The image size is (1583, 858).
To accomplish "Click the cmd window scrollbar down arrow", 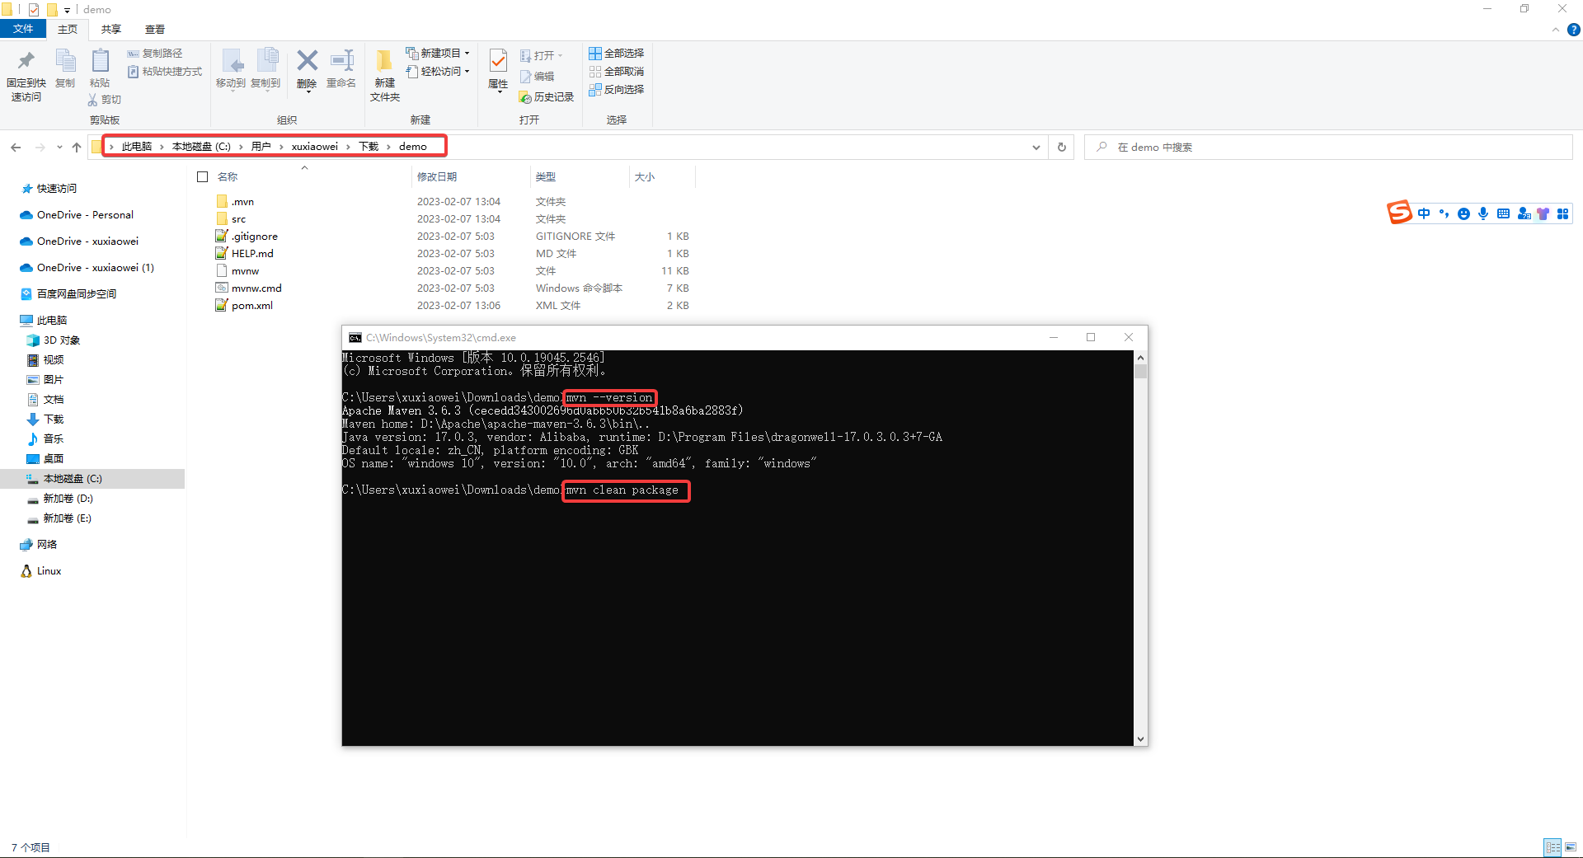I will (x=1140, y=739).
